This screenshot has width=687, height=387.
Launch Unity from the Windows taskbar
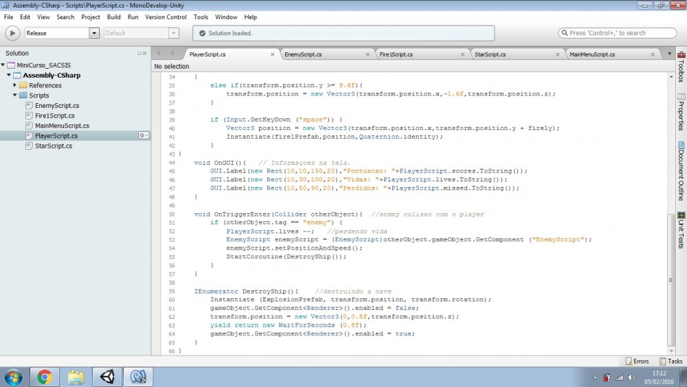(108, 377)
